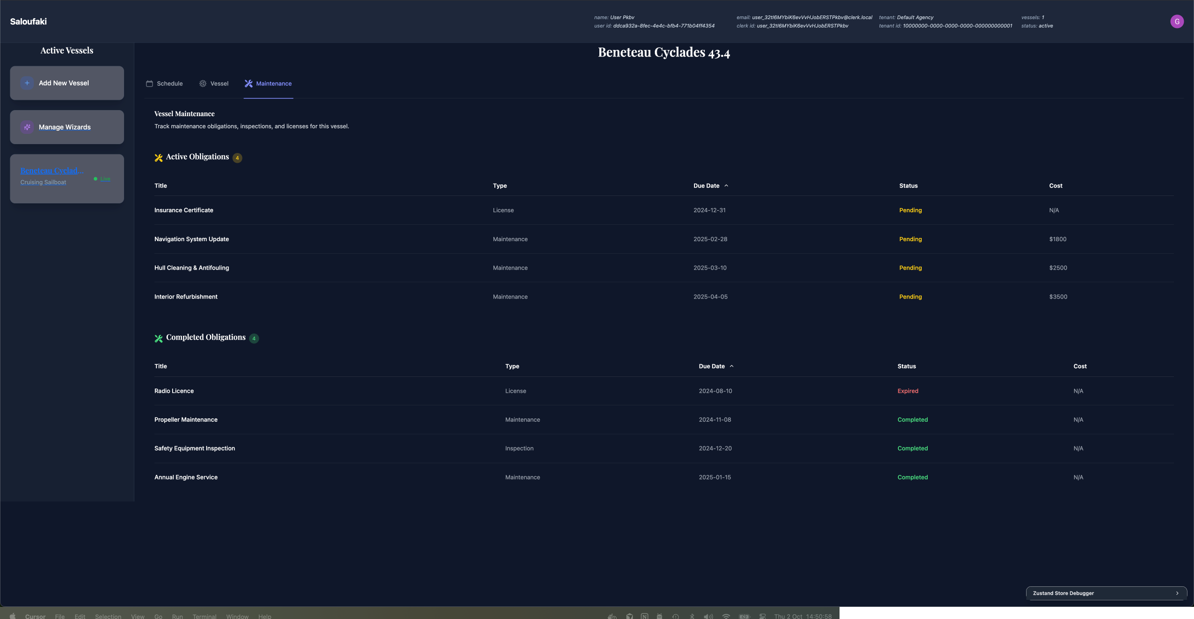Click the Active Obligations count badge
Viewport: 1194px width, 619px height.
[x=237, y=158]
